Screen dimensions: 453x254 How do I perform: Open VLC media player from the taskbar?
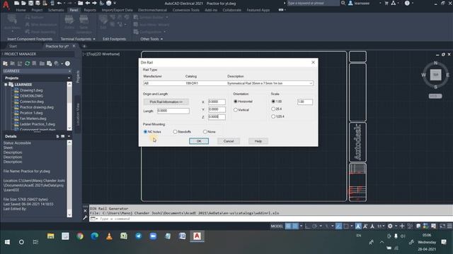tap(109, 236)
